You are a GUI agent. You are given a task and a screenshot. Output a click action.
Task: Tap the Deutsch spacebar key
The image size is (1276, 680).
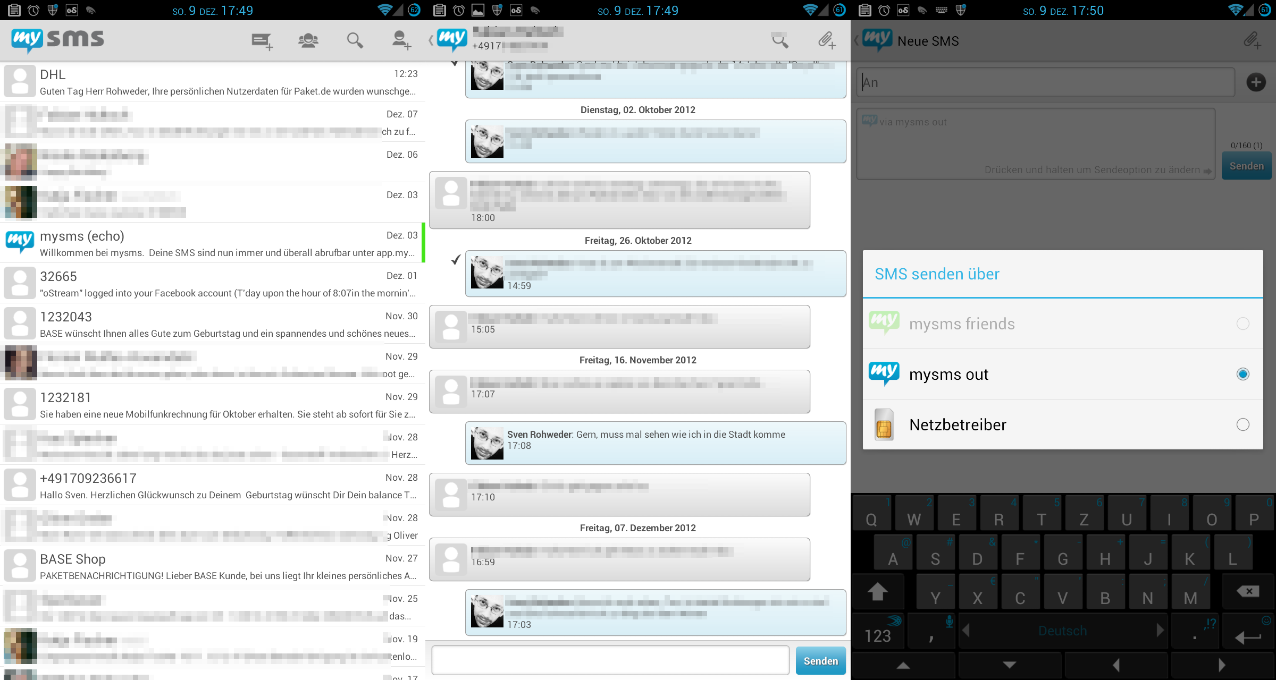click(x=1063, y=631)
